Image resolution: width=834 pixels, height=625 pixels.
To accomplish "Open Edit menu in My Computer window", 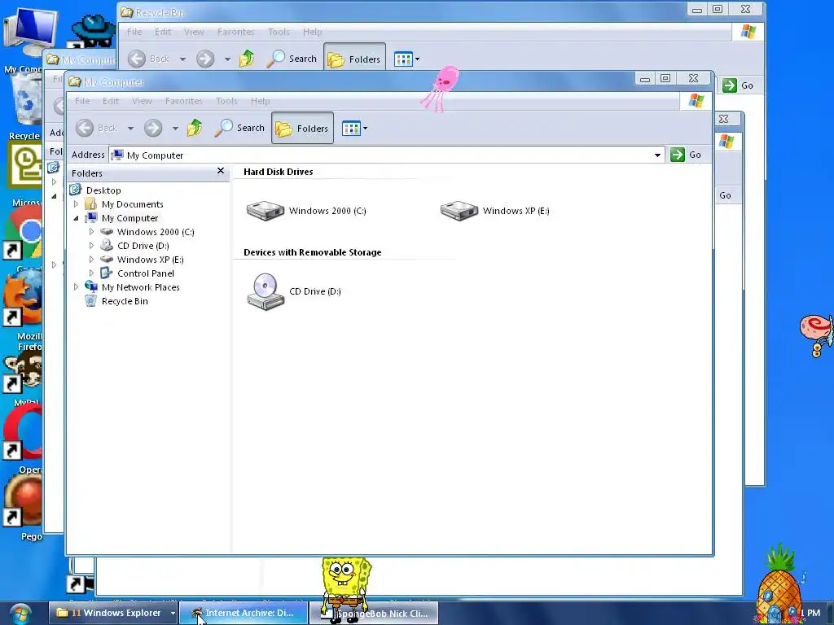I will click(111, 101).
